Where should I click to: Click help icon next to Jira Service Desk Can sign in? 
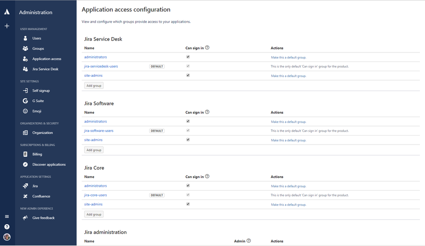(207, 48)
